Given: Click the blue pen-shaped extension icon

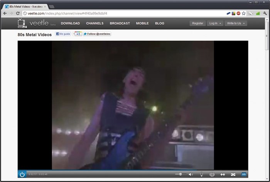Looking at the screenshot, I should click(228, 13).
